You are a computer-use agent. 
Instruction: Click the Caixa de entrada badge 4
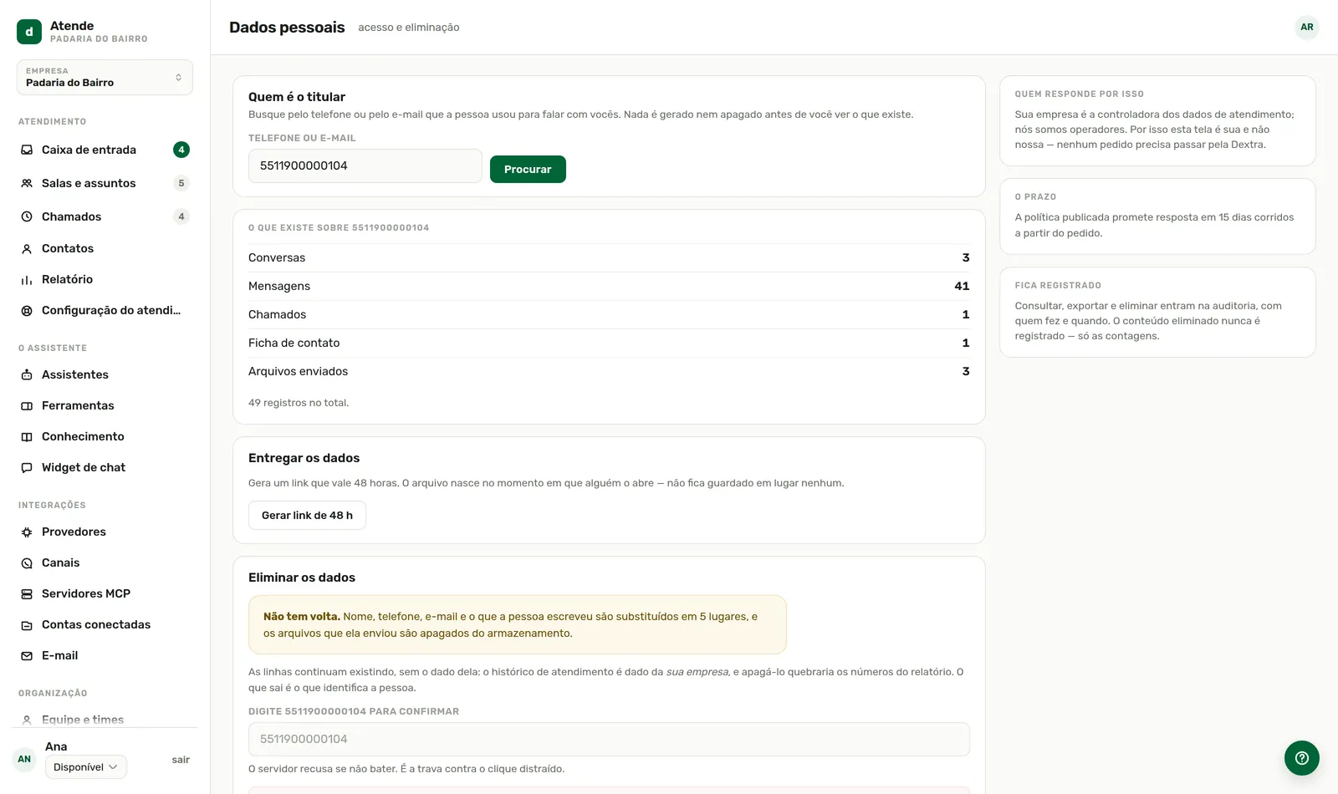click(x=181, y=150)
